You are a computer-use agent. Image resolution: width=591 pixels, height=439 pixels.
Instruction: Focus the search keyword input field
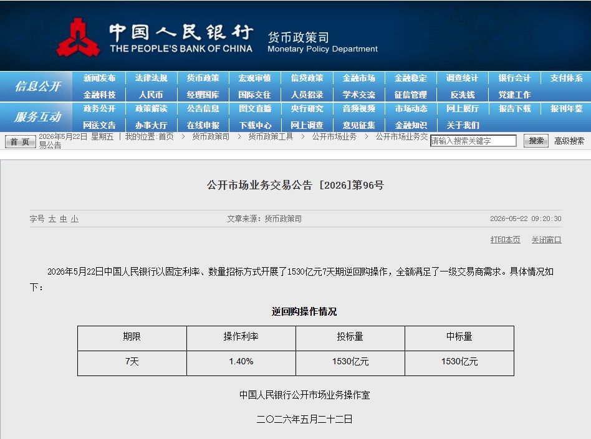pyautogui.click(x=473, y=141)
